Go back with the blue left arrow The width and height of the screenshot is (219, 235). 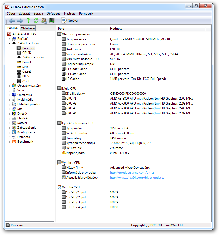point(12,21)
